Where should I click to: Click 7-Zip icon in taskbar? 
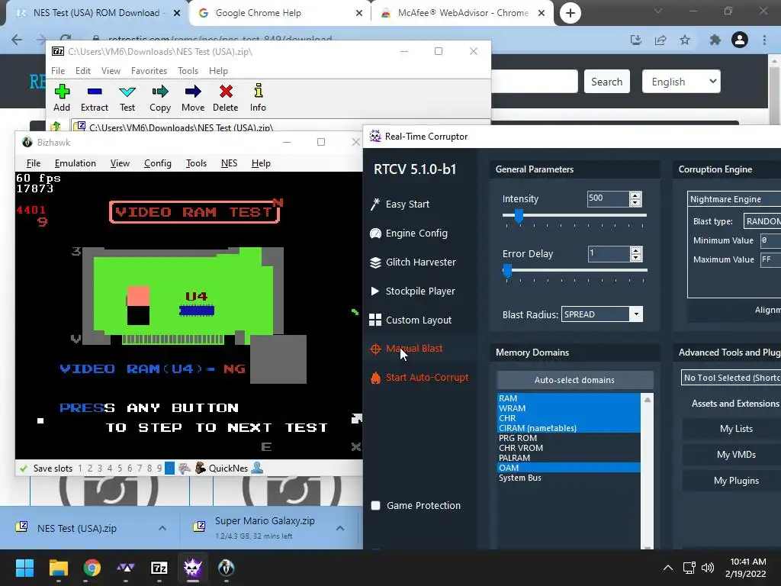tap(159, 568)
